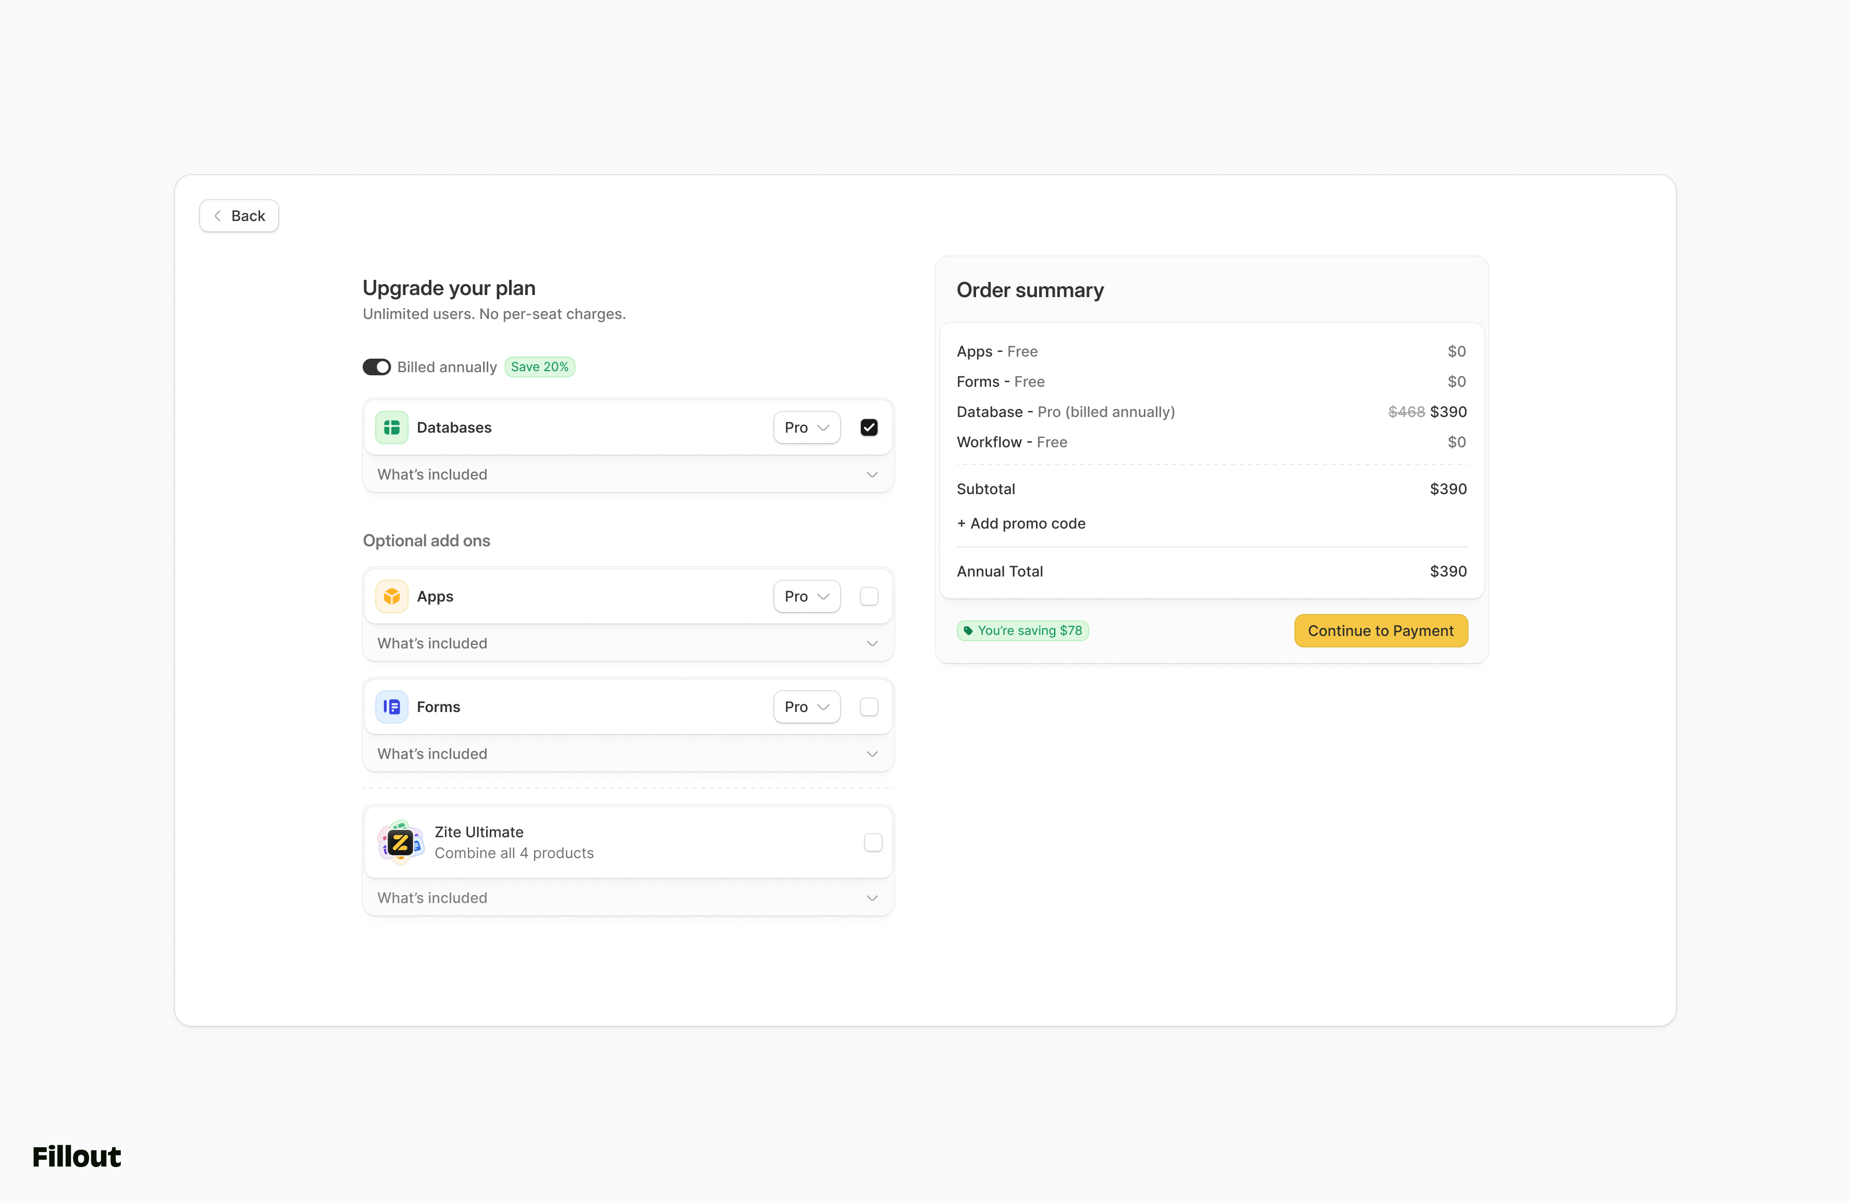
Task: Click the Zite Ultimate bundle icon
Action: click(x=401, y=842)
